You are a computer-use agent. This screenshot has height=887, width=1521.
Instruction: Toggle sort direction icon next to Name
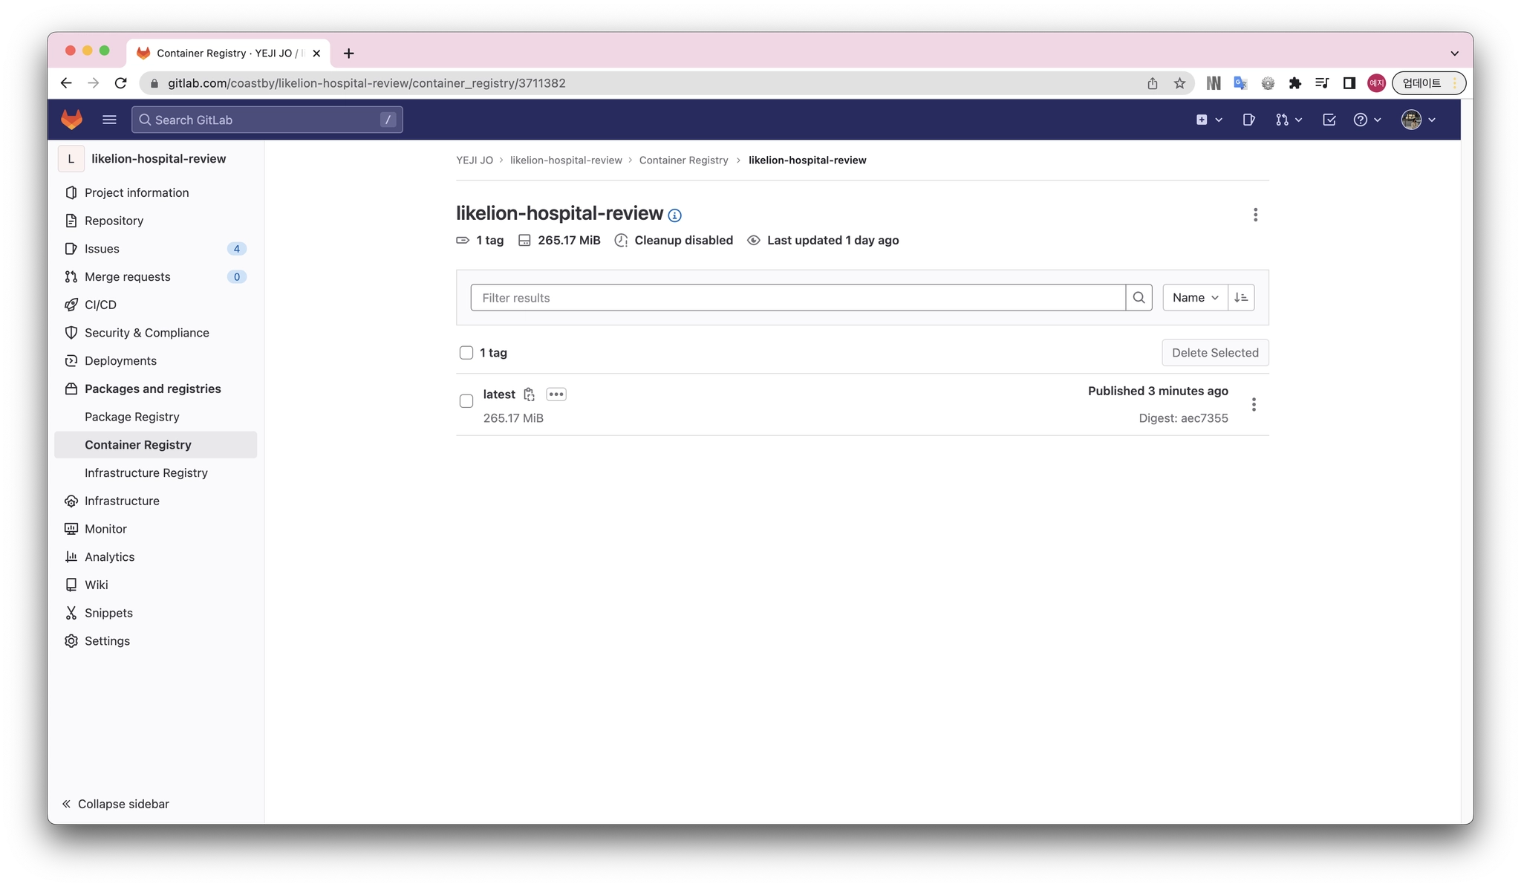pyautogui.click(x=1241, y=298)
